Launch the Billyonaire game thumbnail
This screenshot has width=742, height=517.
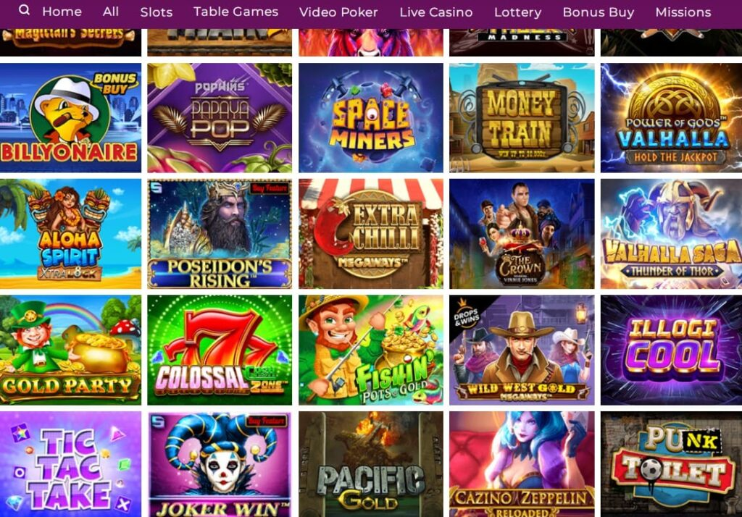pyautogui.click(x=70, y=118)
